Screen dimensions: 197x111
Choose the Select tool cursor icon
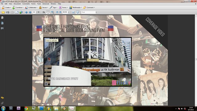[44, 12]
